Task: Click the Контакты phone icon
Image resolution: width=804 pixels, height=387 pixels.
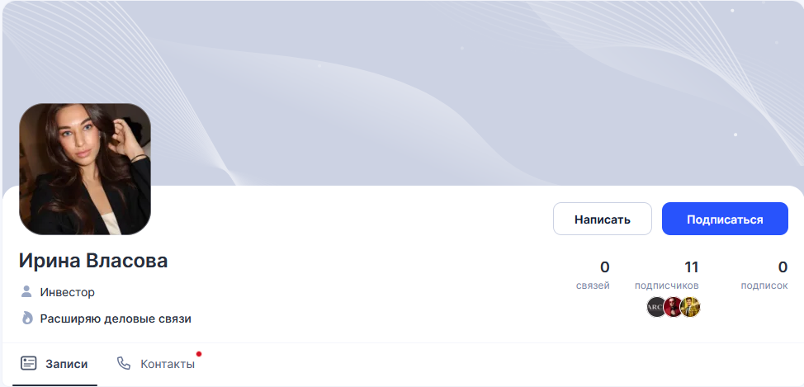Action: point(124,363)
